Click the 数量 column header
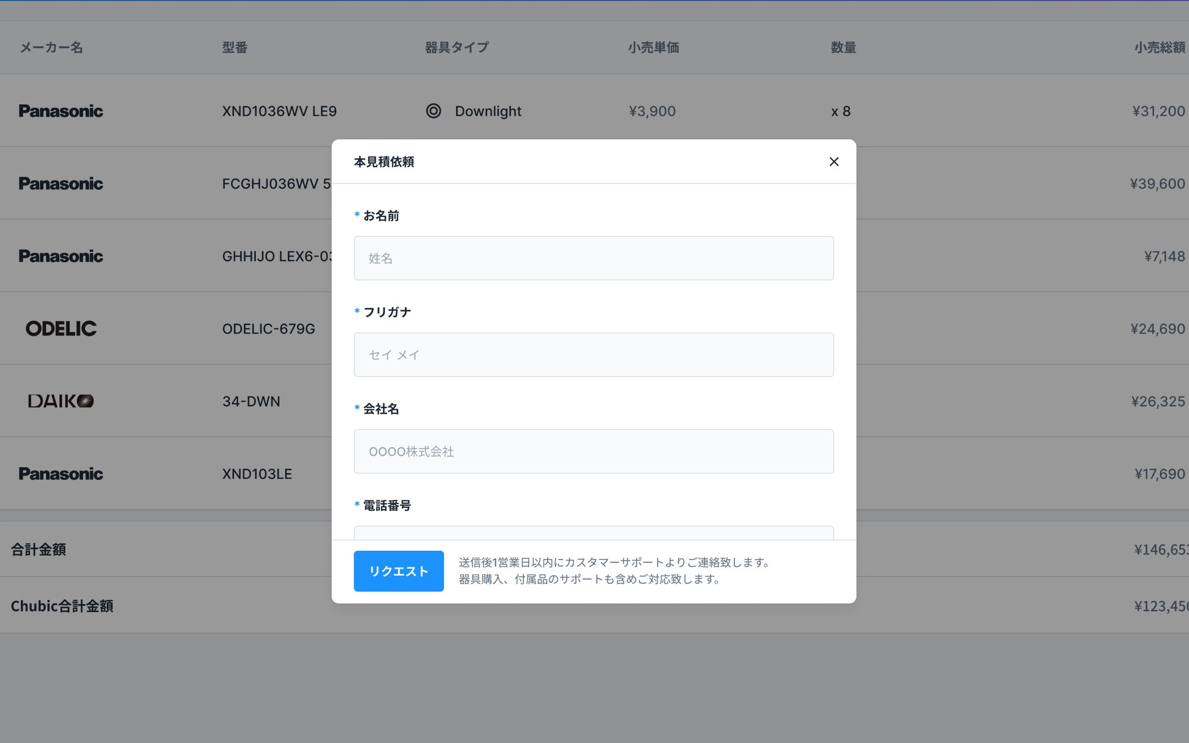The height and width of the screenshot is (743, 1189). tap(843, 48)
